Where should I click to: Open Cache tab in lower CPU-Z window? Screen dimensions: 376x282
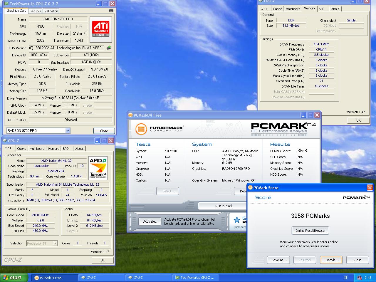tap(21, 149)
